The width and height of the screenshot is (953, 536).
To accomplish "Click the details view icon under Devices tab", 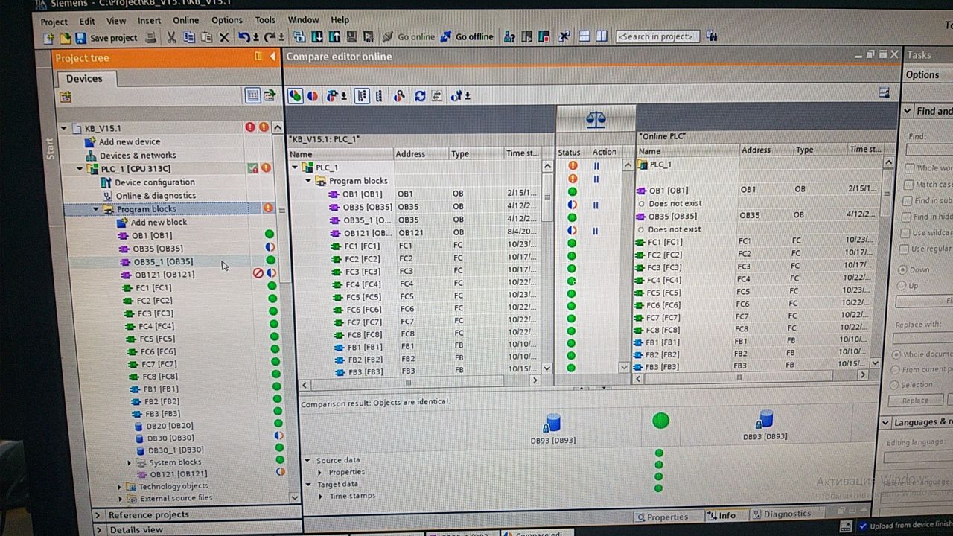I will pyautogui.click(x=252, y=95).
